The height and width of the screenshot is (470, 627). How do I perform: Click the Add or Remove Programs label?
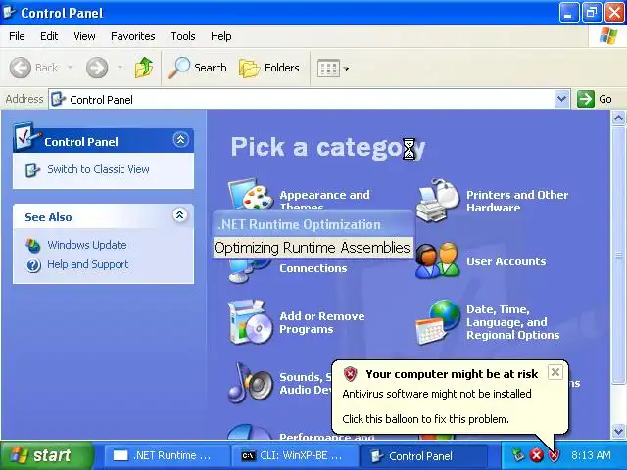click(x=322, y=322)
